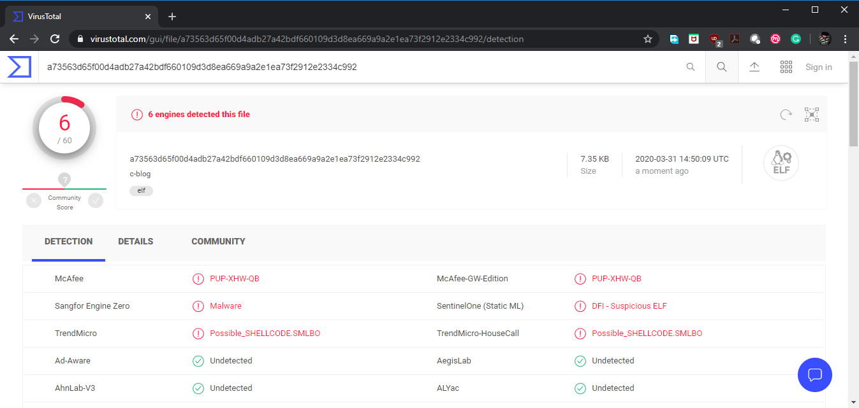Screen dimensions: 859x408
Task: Open new browser tab
Action: point(172,17)
